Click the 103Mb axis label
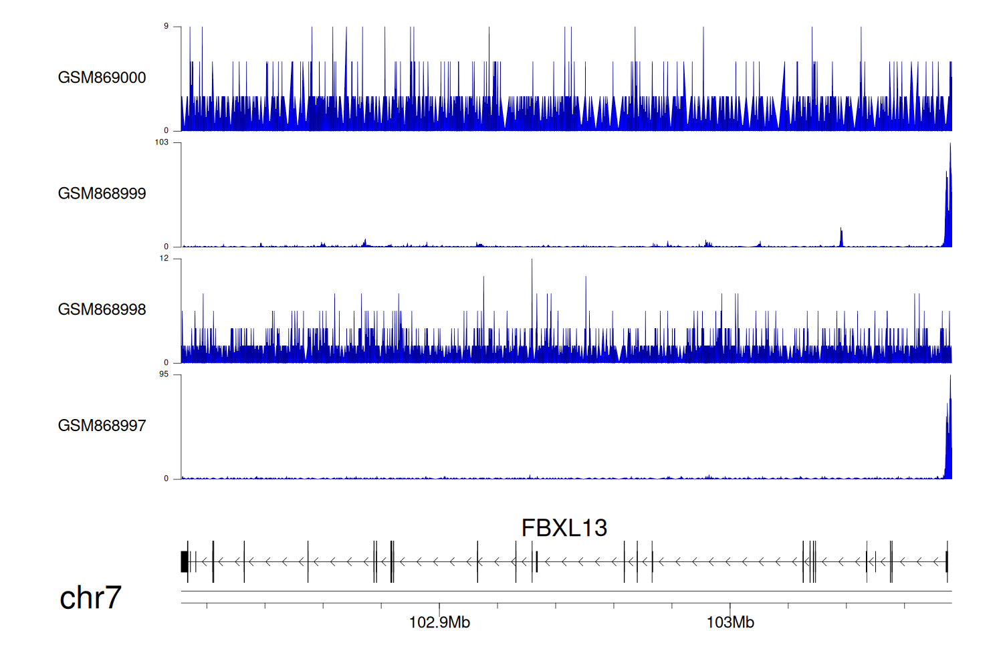The height and width of the screenshot is (655, 1003). pyautogui.click(x=730, y=623)
